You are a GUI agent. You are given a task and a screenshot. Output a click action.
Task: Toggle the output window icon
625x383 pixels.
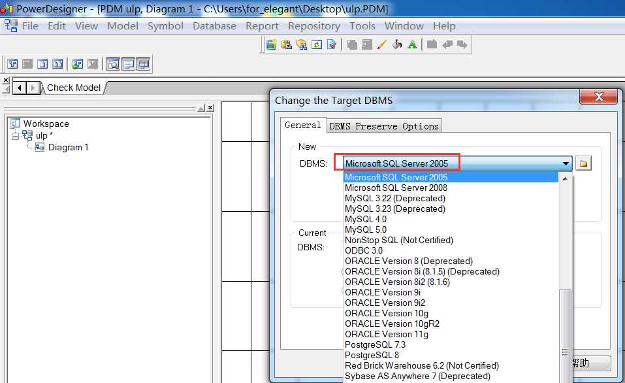tap(129, 64)
